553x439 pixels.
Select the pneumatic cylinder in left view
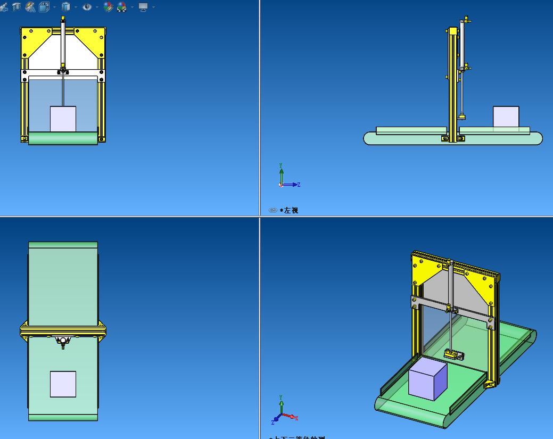point(463,44)
